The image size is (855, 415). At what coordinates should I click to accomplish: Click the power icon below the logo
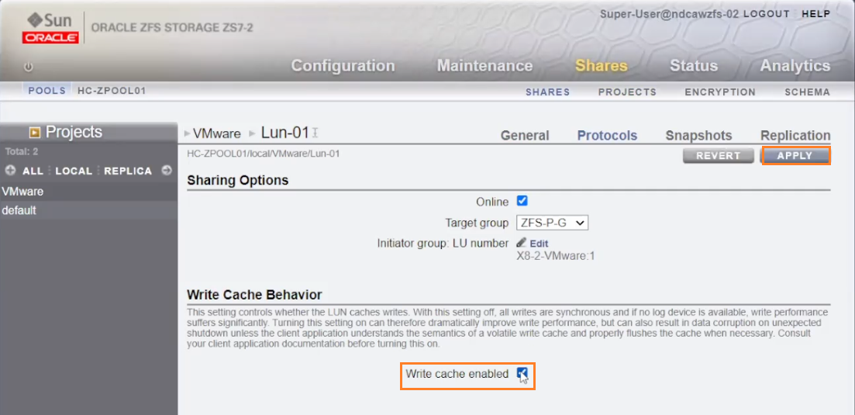point(29,67)
